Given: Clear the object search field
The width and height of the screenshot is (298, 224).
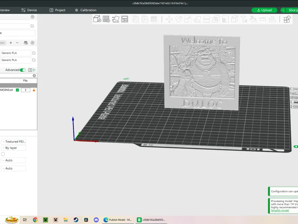Looking at the screenshot, I should point(34,76).
